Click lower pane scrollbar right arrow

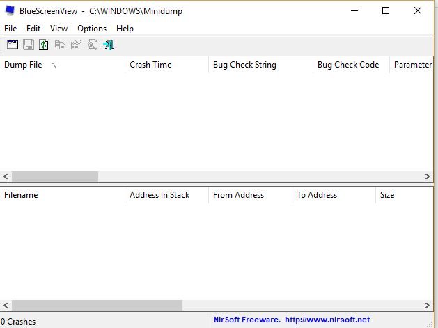[x=427, y=305]
